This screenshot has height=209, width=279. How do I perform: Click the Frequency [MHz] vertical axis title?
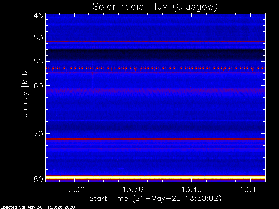(25, 98)
